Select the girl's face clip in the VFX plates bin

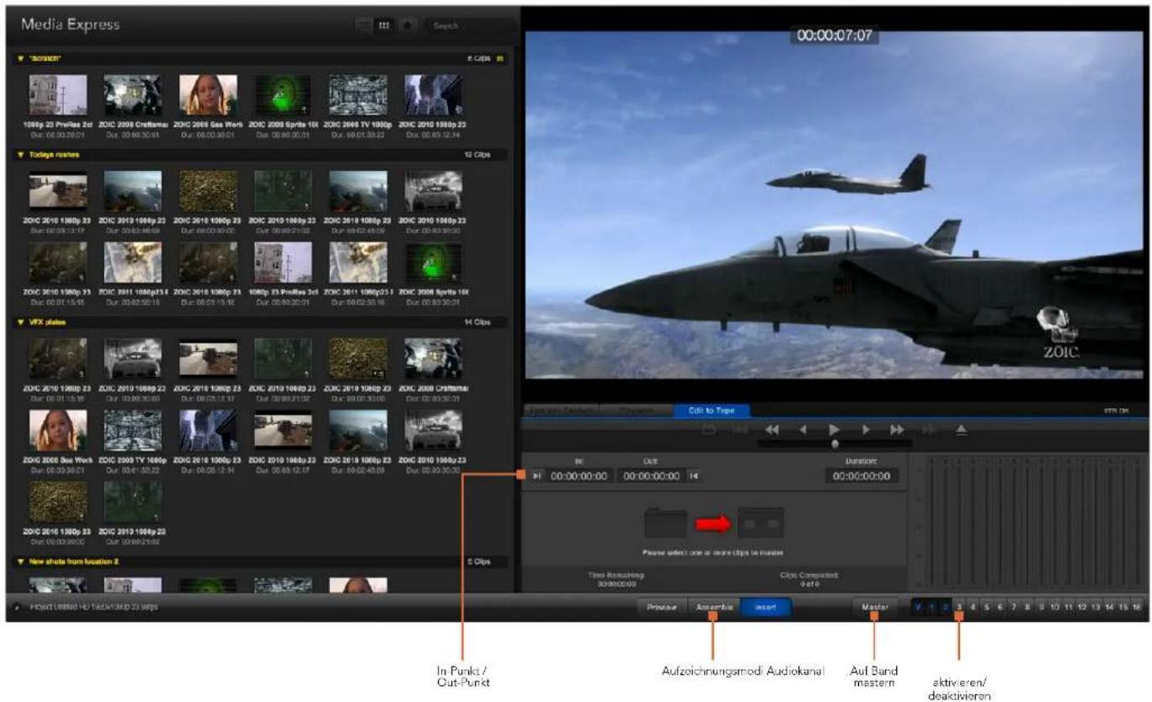(57, 429)
